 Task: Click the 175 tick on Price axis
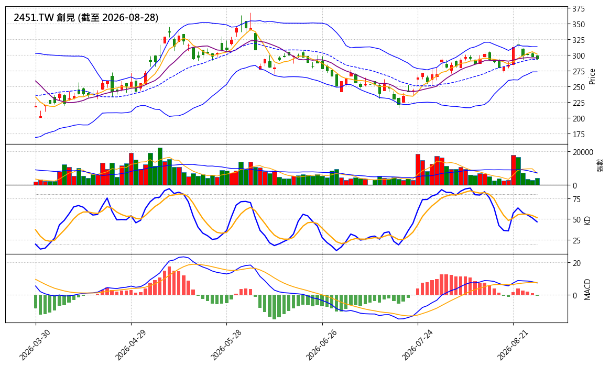pos(579,135)
